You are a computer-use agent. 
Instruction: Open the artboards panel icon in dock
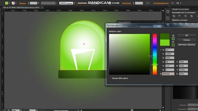168,12
